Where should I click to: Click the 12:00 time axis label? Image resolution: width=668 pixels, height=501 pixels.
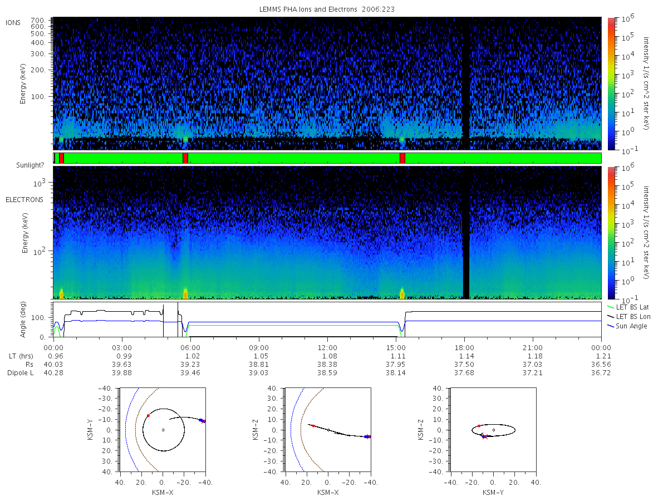click(x=327, y=347)
